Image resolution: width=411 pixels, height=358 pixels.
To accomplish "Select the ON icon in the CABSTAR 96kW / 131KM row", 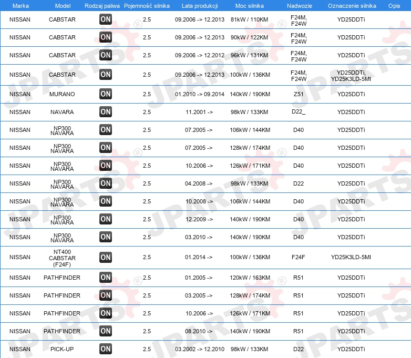I will pos(106,55).
